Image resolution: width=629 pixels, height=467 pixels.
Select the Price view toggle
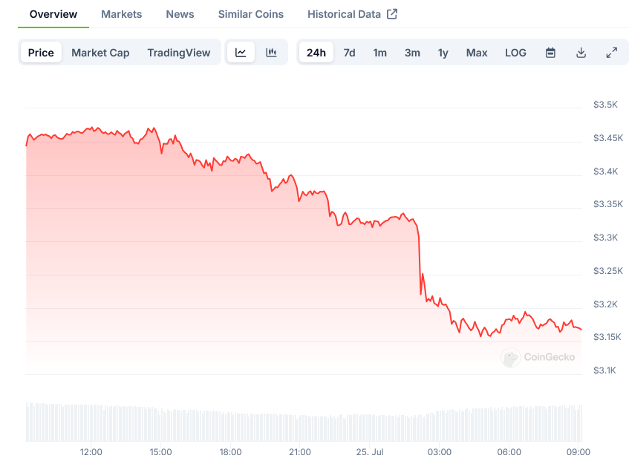click(x=41, y=53)
